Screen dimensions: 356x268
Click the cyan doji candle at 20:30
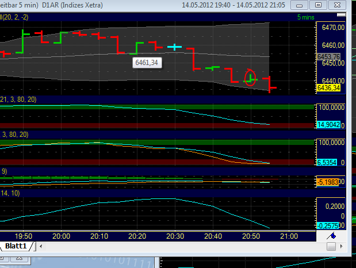click(x=174, y=47)
